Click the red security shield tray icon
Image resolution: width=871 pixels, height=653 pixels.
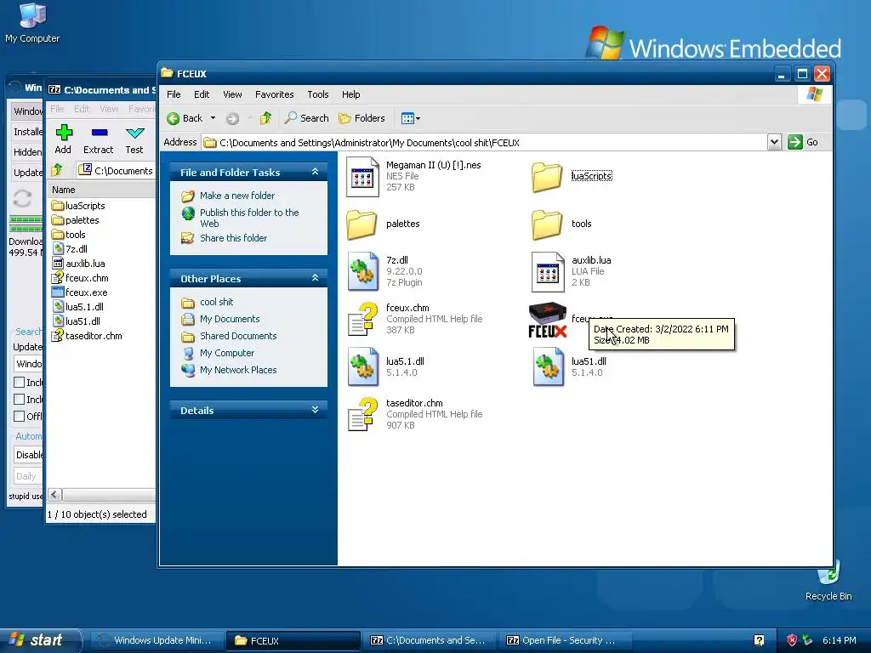(792, 640)
